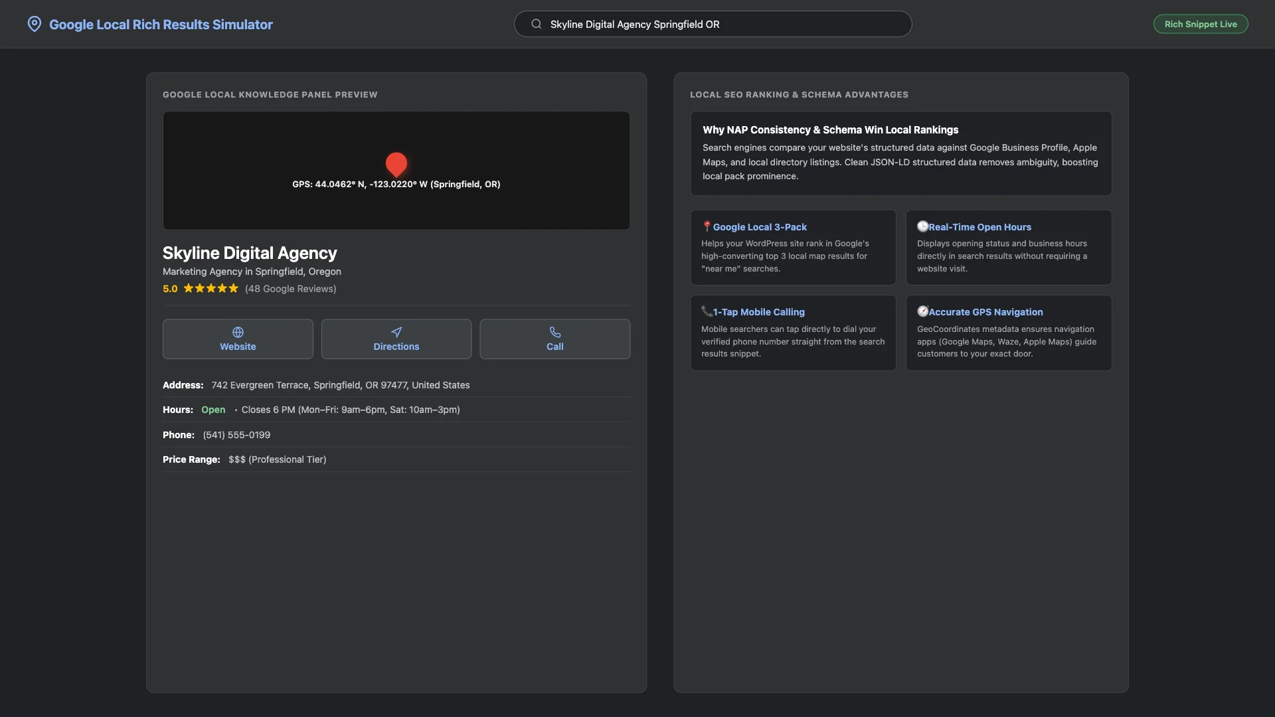The width and height of the screenshot is (1275, 717).
Task: Click the map preview area
Action: click(x=396, y=171)
